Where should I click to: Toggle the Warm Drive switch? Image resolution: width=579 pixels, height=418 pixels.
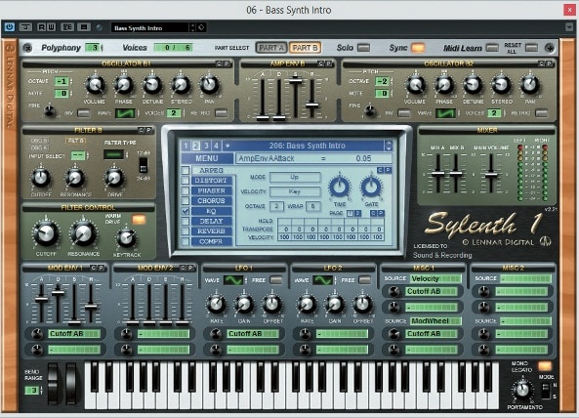(139, 220)
